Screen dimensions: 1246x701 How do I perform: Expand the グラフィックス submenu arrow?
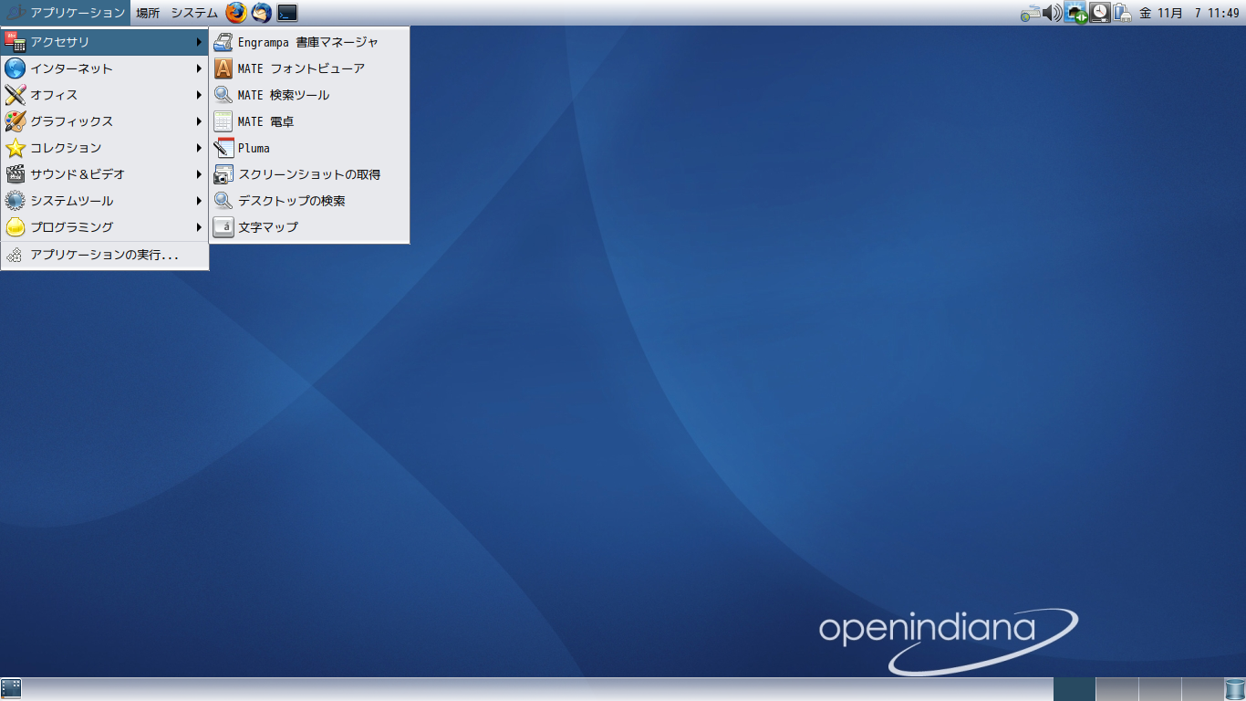199,121
